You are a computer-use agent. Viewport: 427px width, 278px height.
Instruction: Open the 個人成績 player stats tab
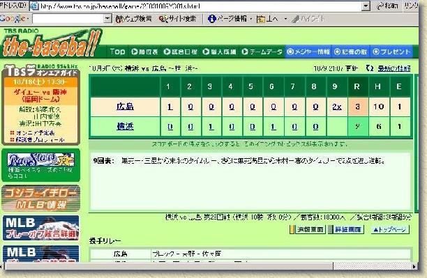(219, 52)
